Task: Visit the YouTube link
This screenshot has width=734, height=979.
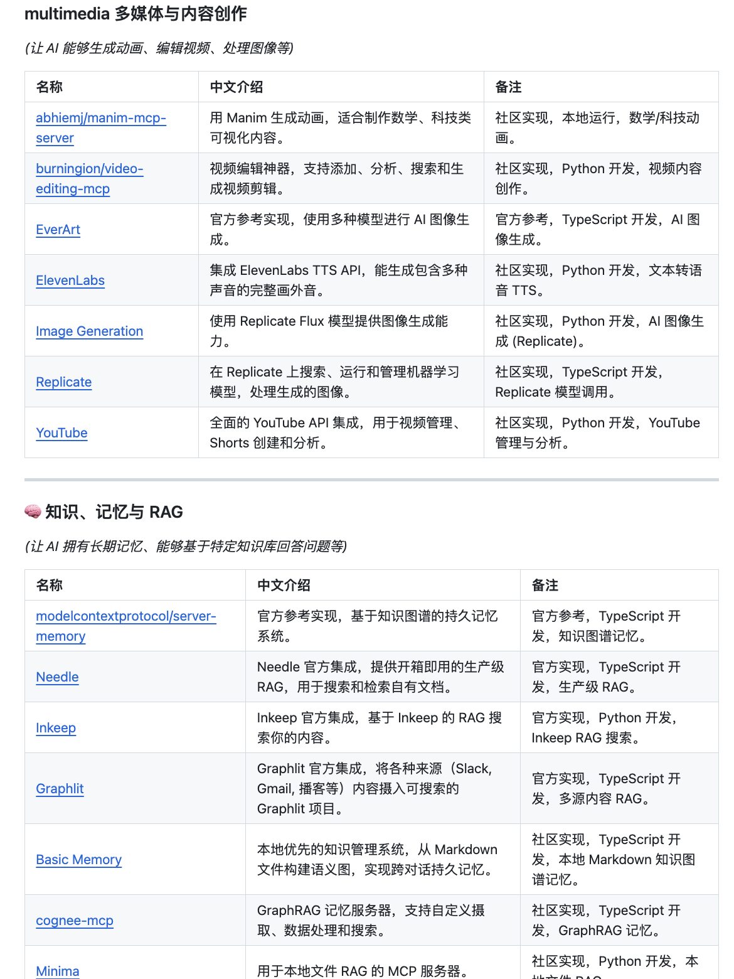Action: [x=61, y=433]
